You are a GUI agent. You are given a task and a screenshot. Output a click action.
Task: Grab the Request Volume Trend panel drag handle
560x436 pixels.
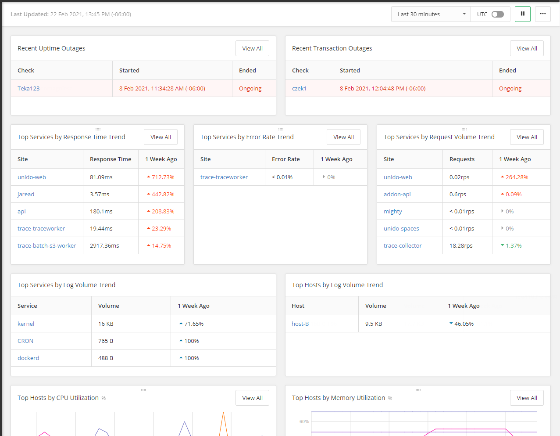pos(464,129)
